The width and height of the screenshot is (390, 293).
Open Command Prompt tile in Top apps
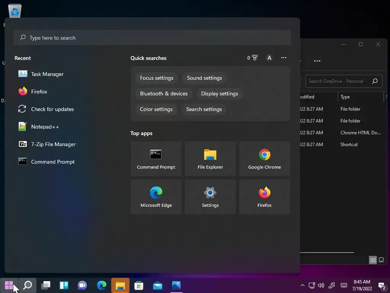click(x=156, y=159)
